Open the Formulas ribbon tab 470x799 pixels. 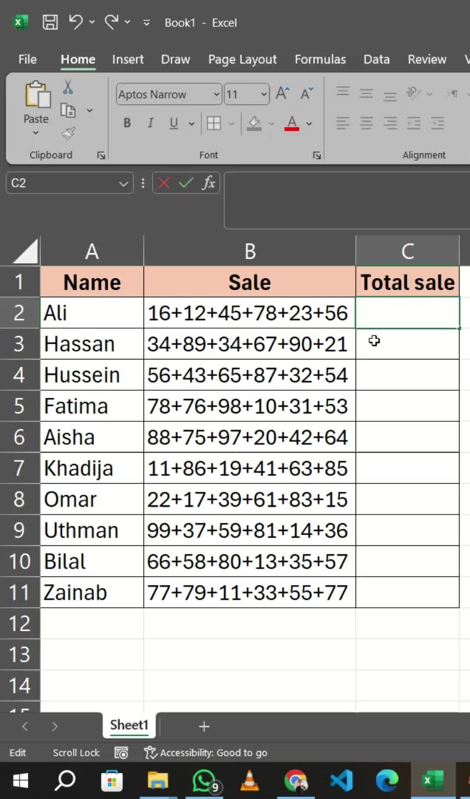(x=320, y=59)
